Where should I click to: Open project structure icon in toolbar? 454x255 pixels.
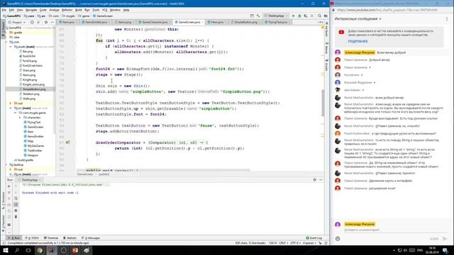coord(326,16)
